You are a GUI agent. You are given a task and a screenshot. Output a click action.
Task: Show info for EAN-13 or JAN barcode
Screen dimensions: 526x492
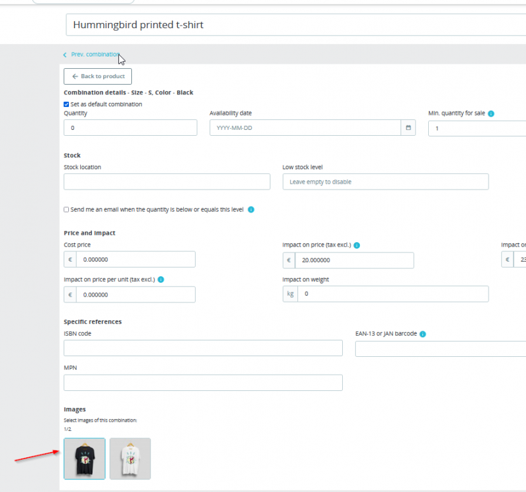pyautogui.click(x=423, y=334)
